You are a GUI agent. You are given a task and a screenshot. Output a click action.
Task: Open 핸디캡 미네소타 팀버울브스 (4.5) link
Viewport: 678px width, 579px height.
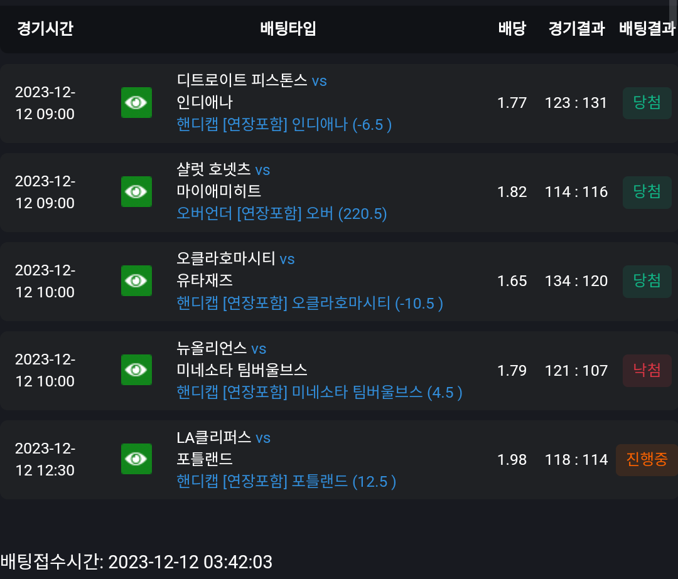click(319, 392)
